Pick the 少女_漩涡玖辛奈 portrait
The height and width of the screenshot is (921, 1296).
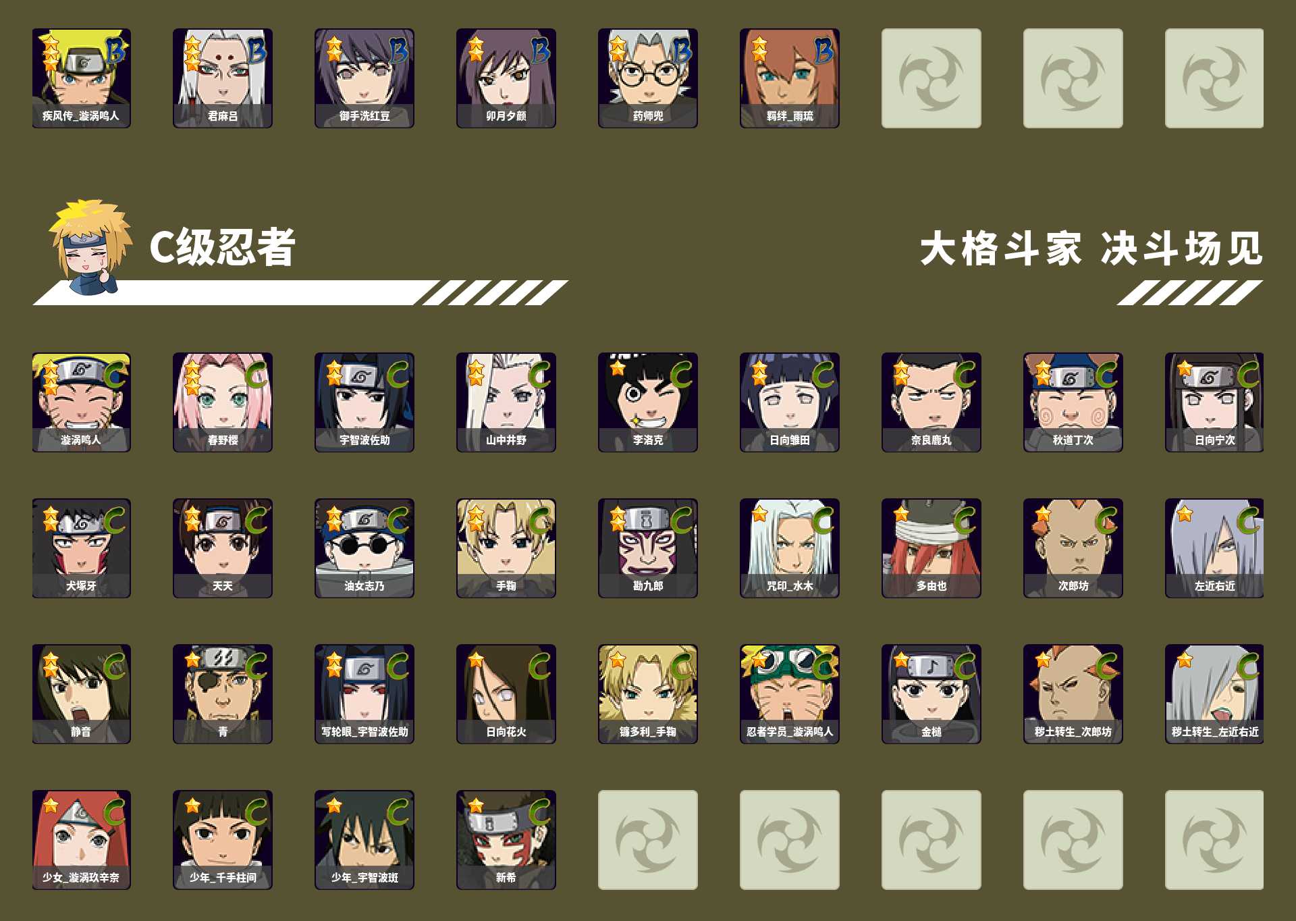pyautogui.click(x=81, y=840)
